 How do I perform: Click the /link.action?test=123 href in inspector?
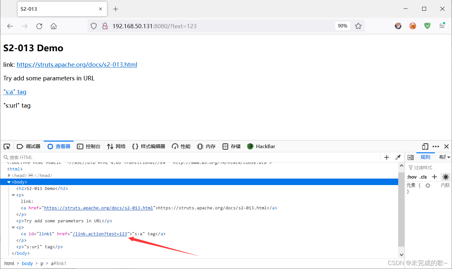(x=100, y=234)
